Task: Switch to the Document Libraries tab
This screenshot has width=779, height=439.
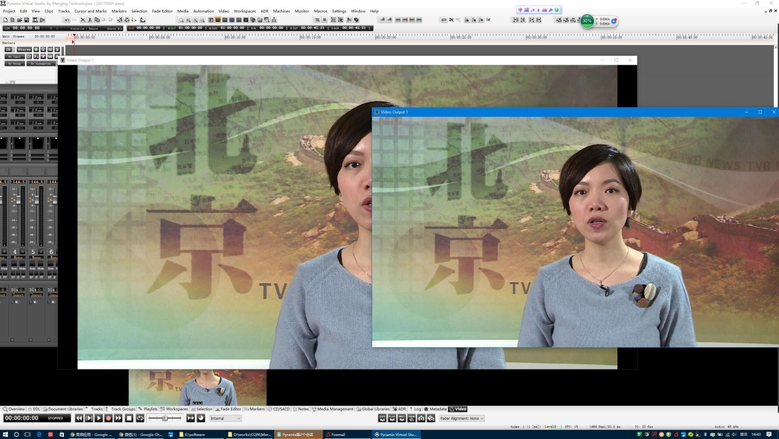Action: (x=63, y=409)
